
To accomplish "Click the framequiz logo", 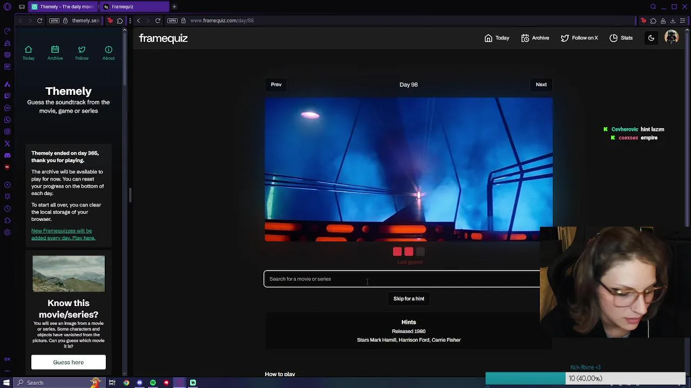I will pos(163,38).
